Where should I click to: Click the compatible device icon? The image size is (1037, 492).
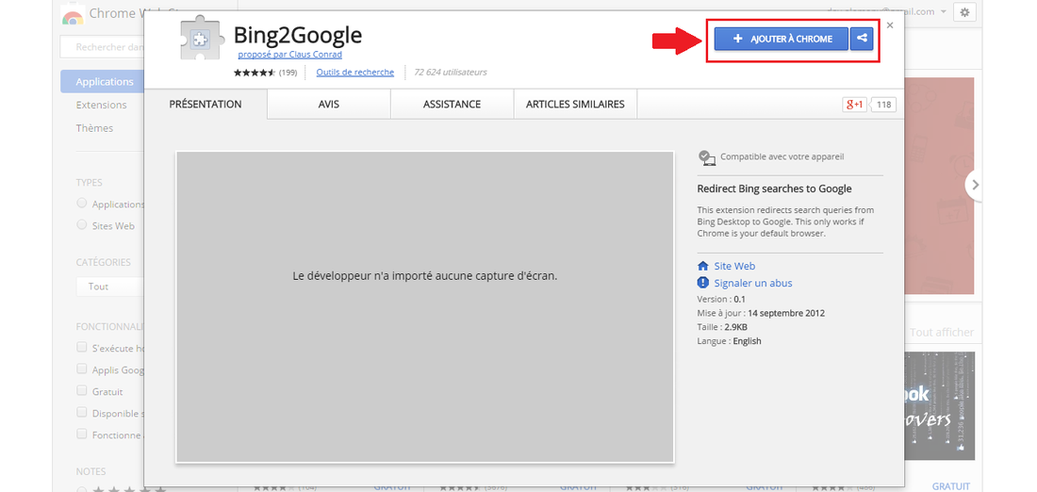[707, 157]
